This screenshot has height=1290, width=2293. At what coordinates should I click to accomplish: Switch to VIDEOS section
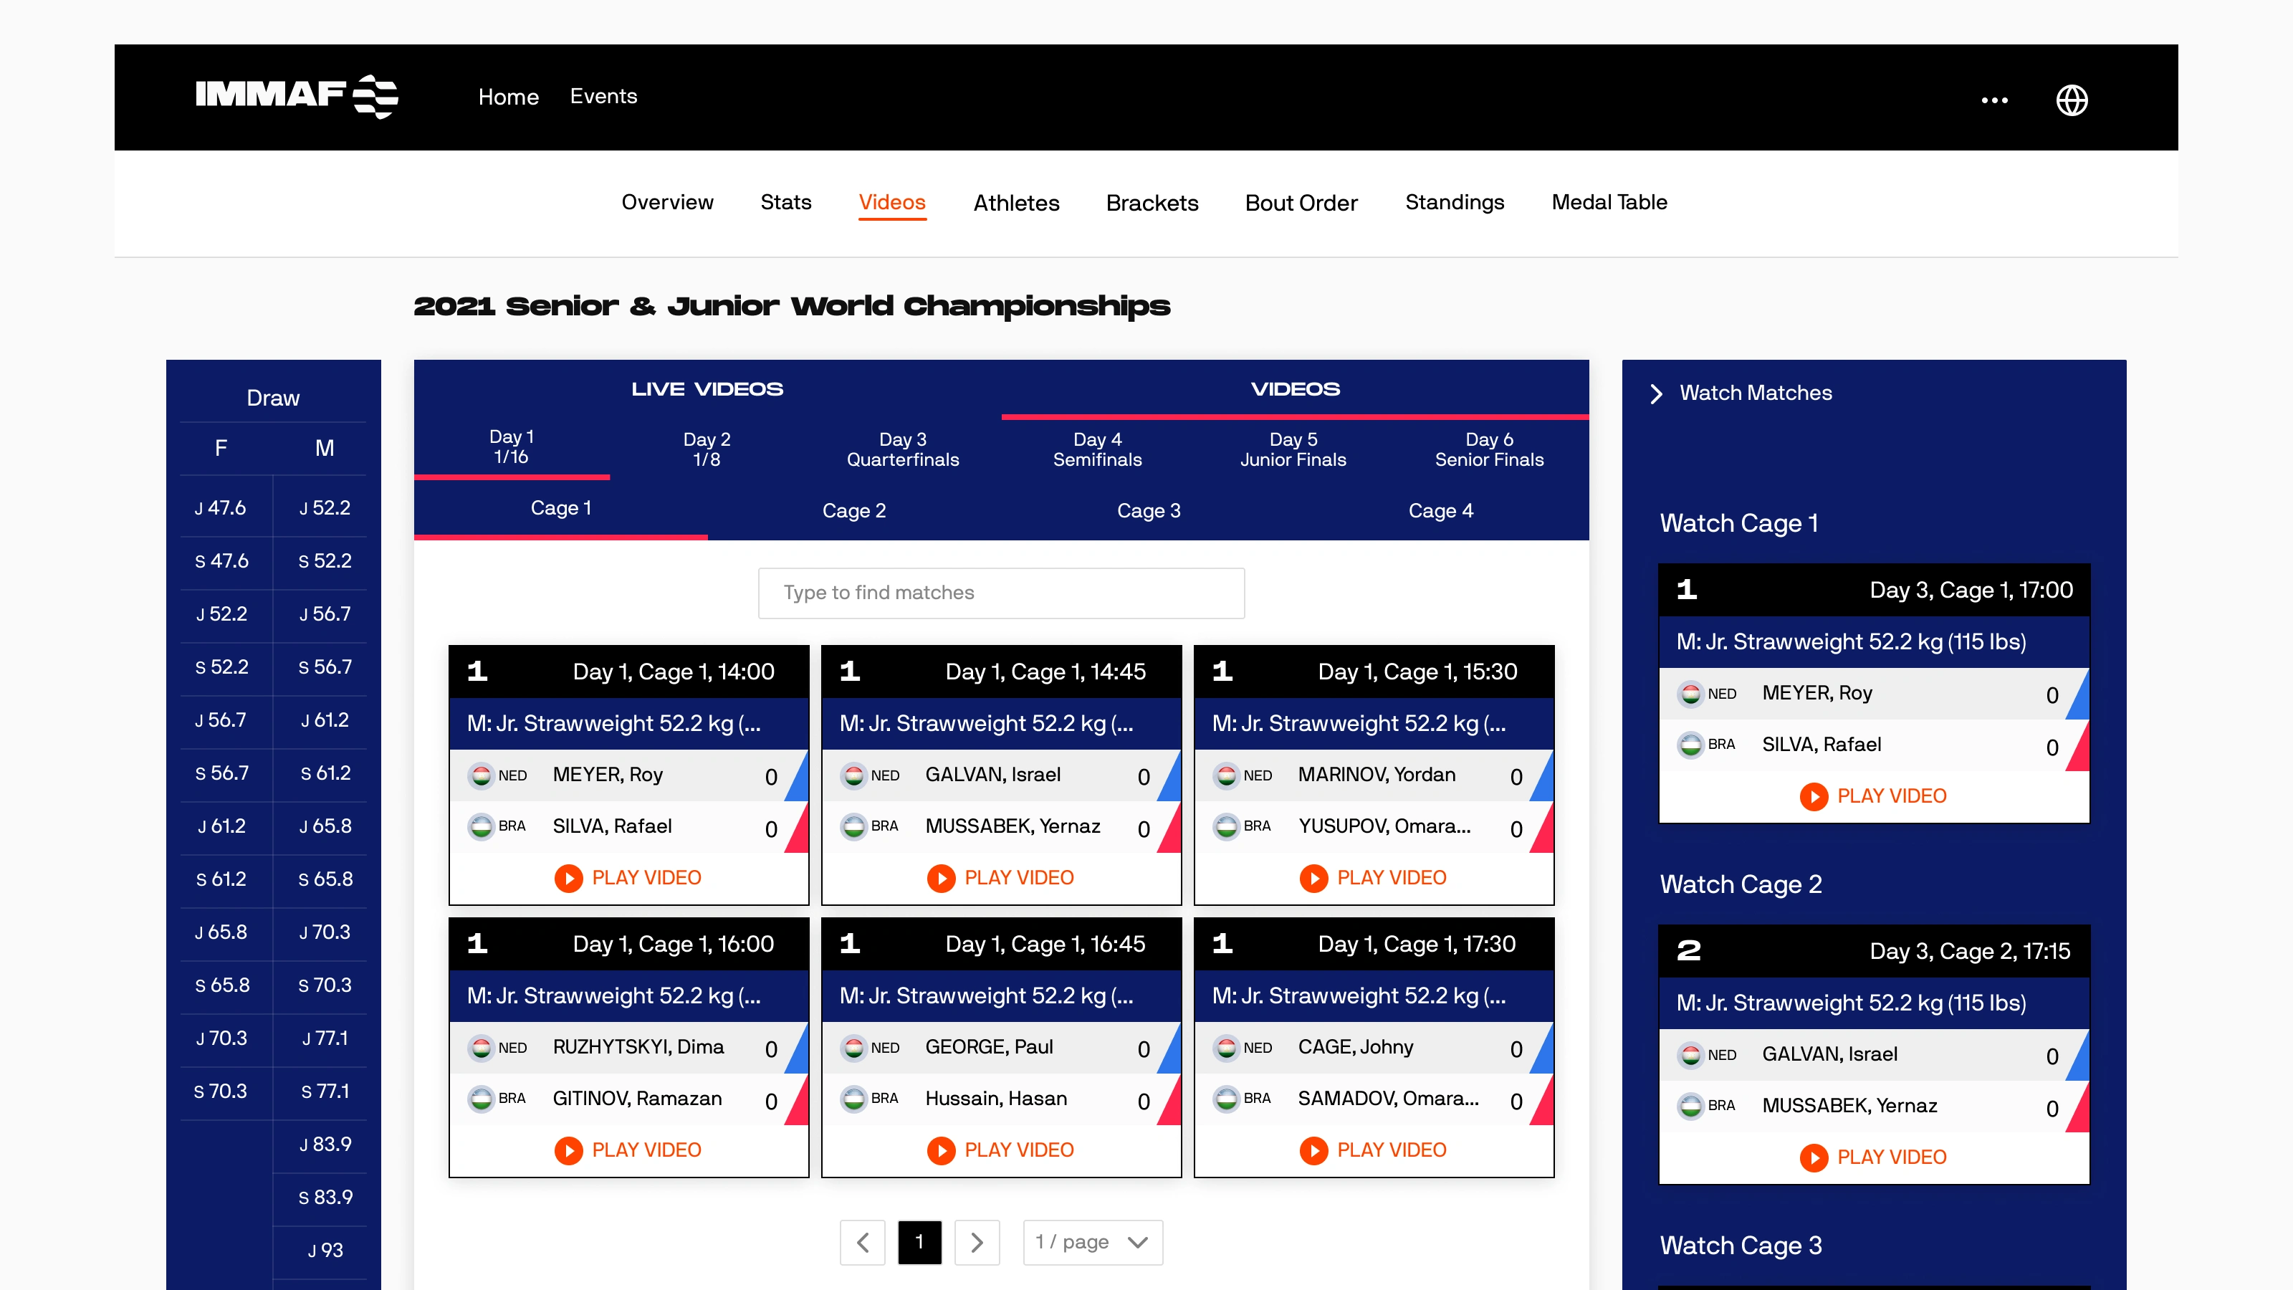pyautogui.click(x=1295, y=389)
